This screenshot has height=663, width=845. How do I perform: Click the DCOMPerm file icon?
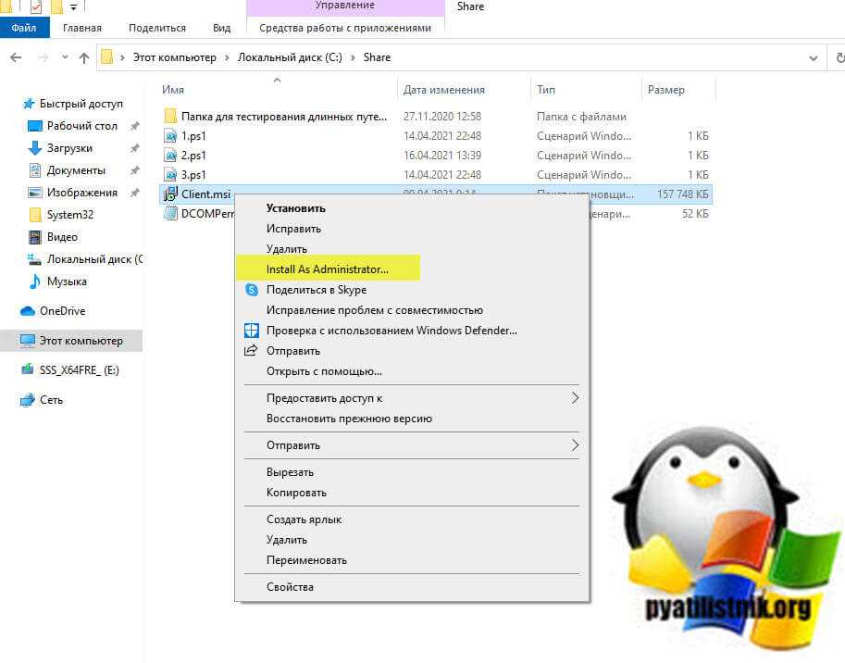[x=170, y=214]
